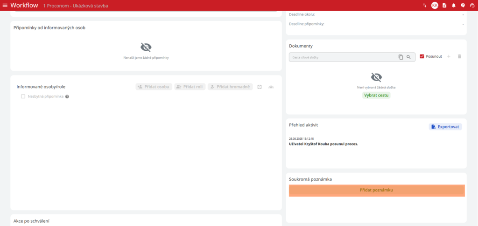The height and width of the screenshot is (226, 478).
Task: Enable the Nezbytná připomínka checkbox
Action: click(x=23, y=96)
